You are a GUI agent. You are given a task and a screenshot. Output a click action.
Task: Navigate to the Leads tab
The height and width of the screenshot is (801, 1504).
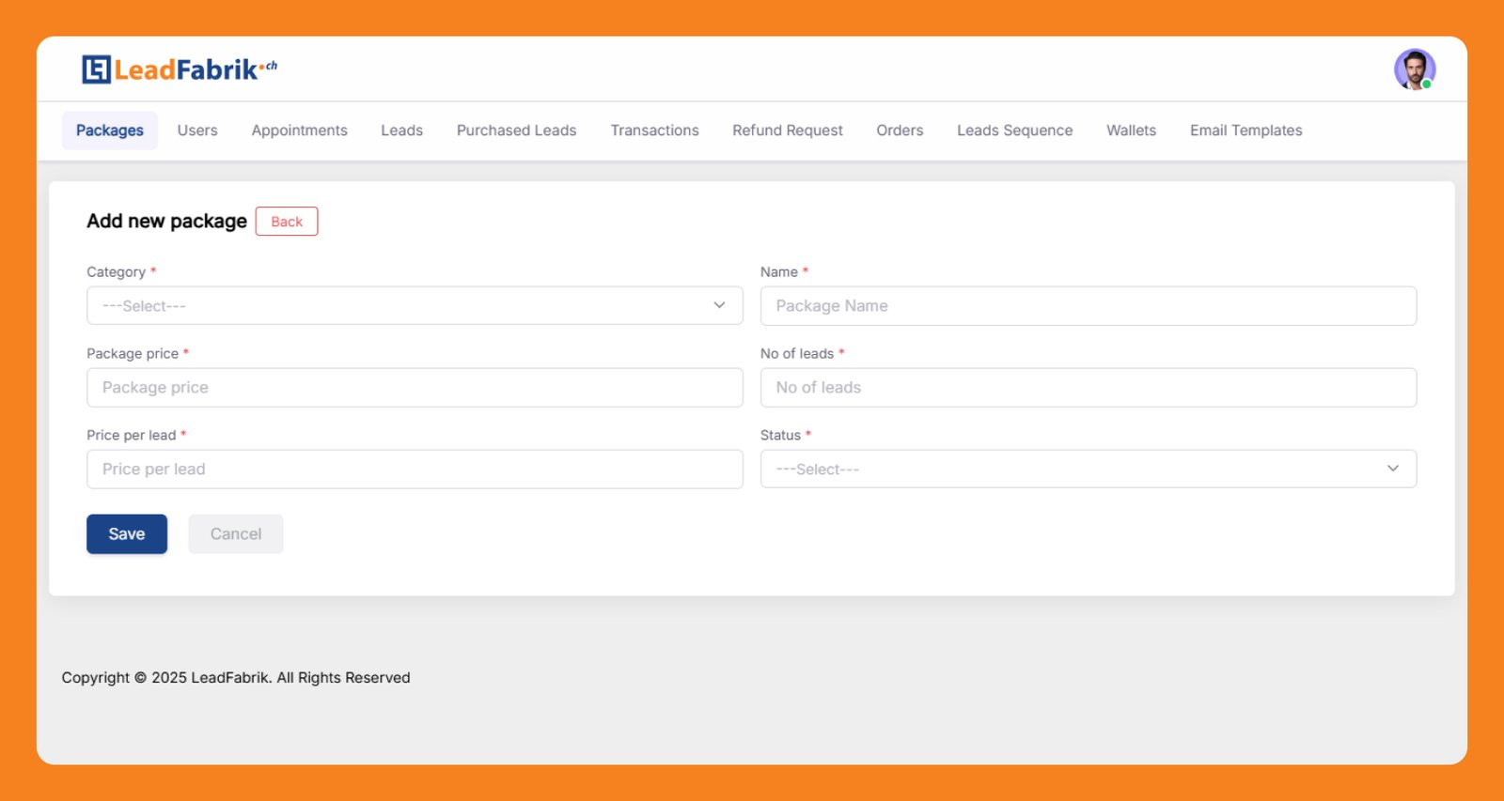click(401, 131)
